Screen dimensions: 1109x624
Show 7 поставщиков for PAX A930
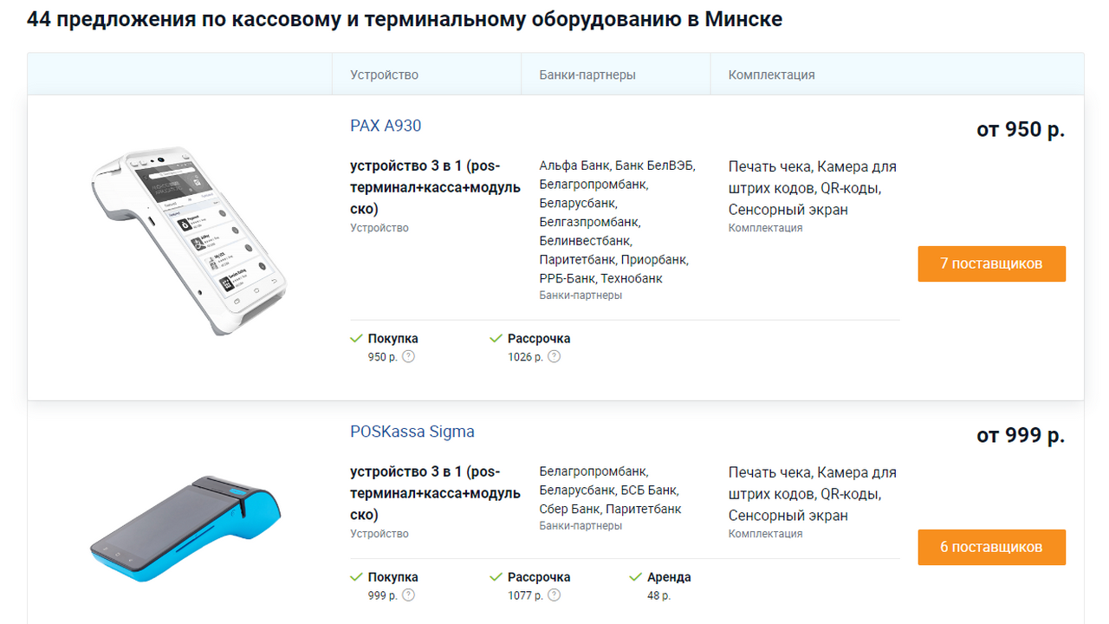[991, 263]
